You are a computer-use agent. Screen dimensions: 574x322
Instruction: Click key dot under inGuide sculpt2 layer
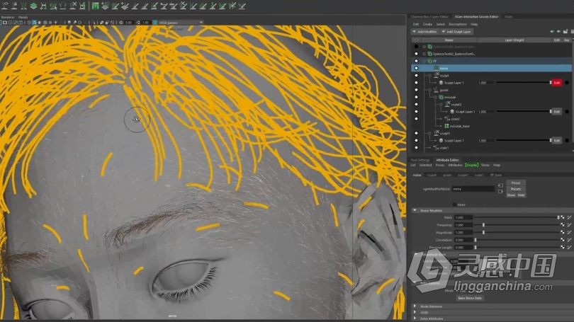[567, 112]
